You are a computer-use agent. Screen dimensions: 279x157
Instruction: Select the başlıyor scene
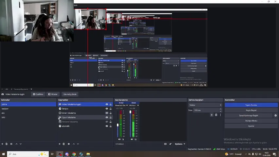[28, 109]
